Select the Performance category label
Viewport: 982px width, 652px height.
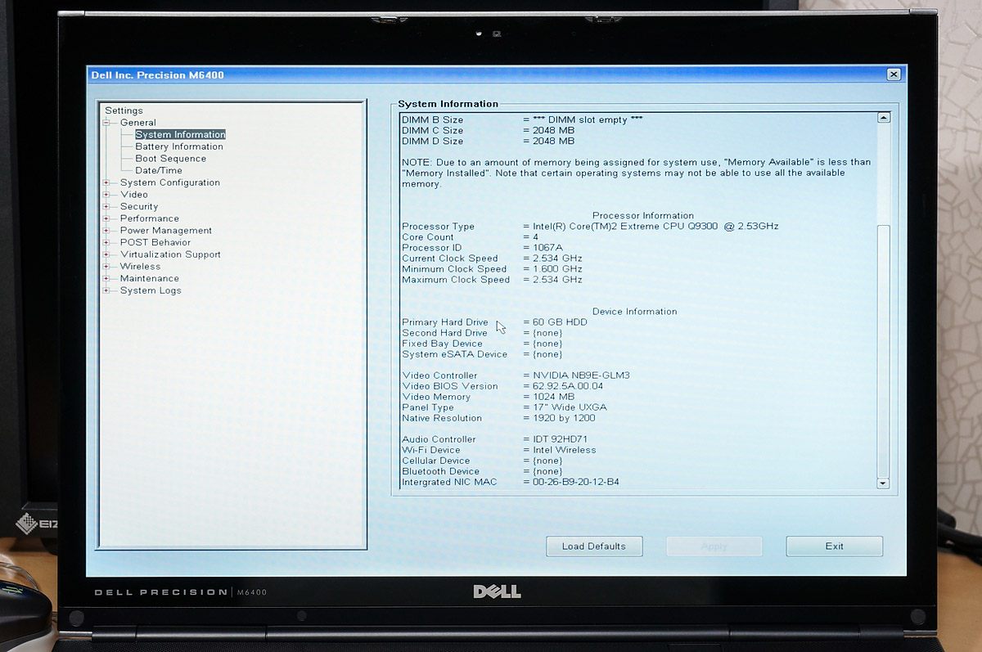(x=150, y=218)
